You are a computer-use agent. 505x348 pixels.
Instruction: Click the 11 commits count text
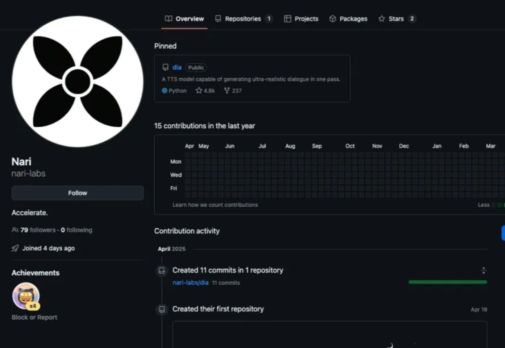pos(226,283)
